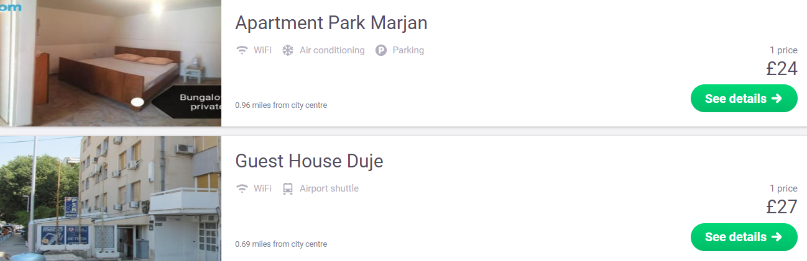Open the Apartment Park Marjan title

click(331, 23)
